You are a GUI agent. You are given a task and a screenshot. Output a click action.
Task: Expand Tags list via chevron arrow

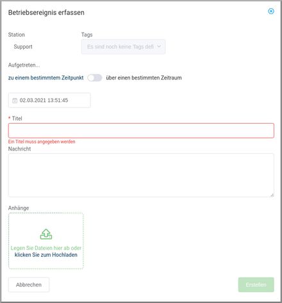click(x=159, y=46)
